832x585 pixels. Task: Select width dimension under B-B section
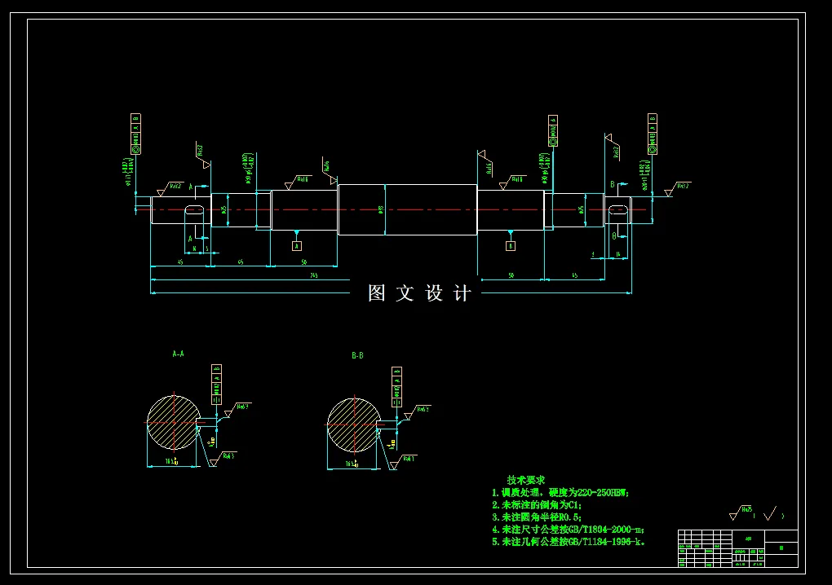[x=352, y=464]
